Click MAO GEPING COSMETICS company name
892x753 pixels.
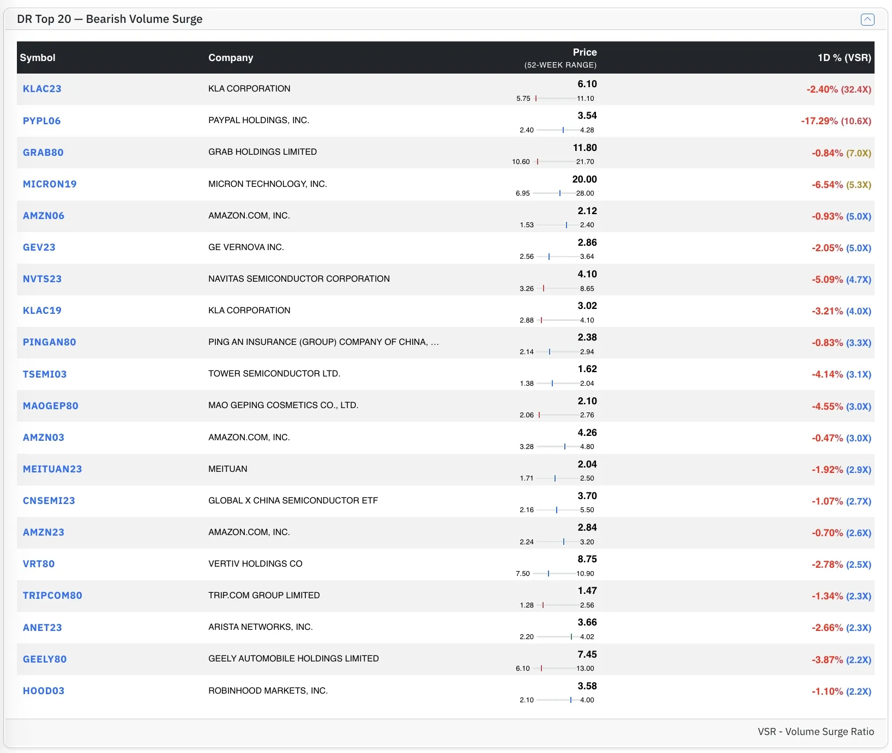[x=284, y=405]
